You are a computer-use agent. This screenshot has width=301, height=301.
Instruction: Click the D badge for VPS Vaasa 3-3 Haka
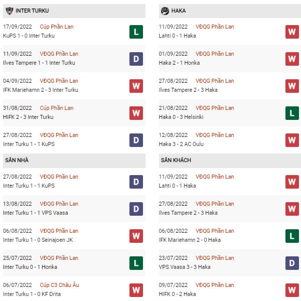[x=292, y=263]
